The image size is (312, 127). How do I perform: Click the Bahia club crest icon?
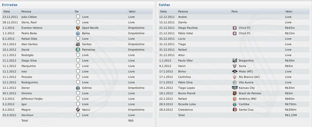click(77, 33)
